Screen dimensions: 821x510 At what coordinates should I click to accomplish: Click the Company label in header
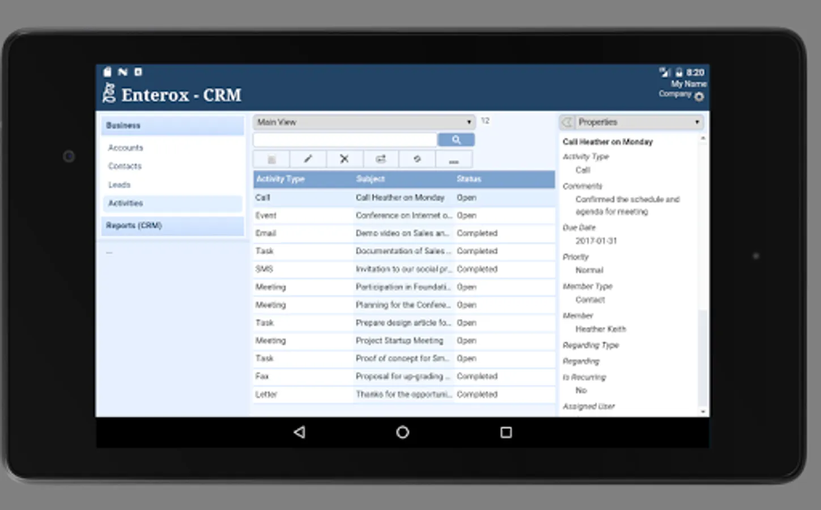tap(675, 93)
